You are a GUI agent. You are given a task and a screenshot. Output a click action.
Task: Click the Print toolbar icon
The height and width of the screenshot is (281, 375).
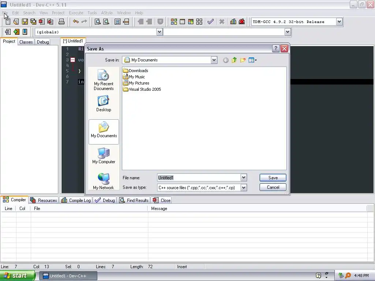pos(62,22)
